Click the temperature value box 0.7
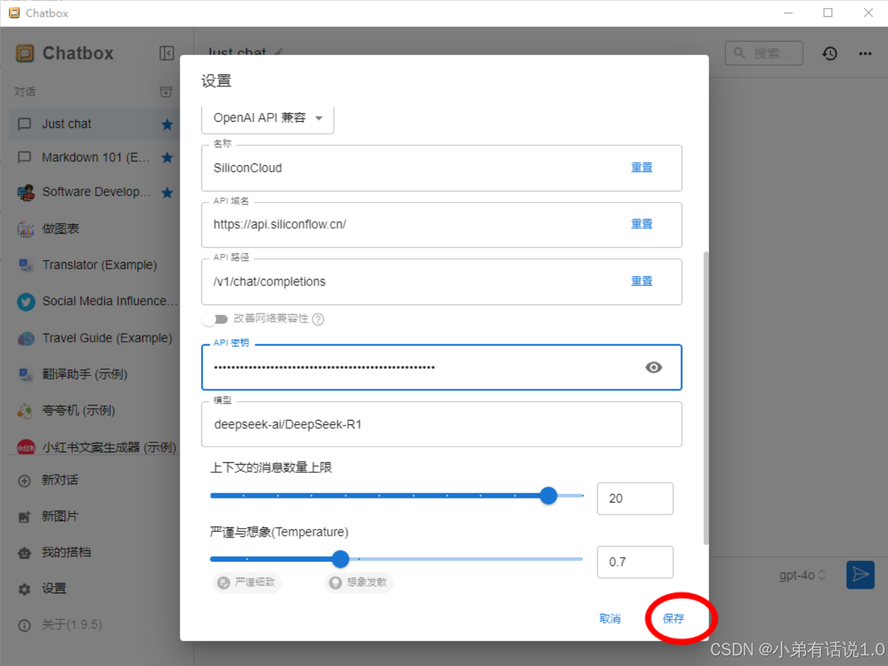 635,562
